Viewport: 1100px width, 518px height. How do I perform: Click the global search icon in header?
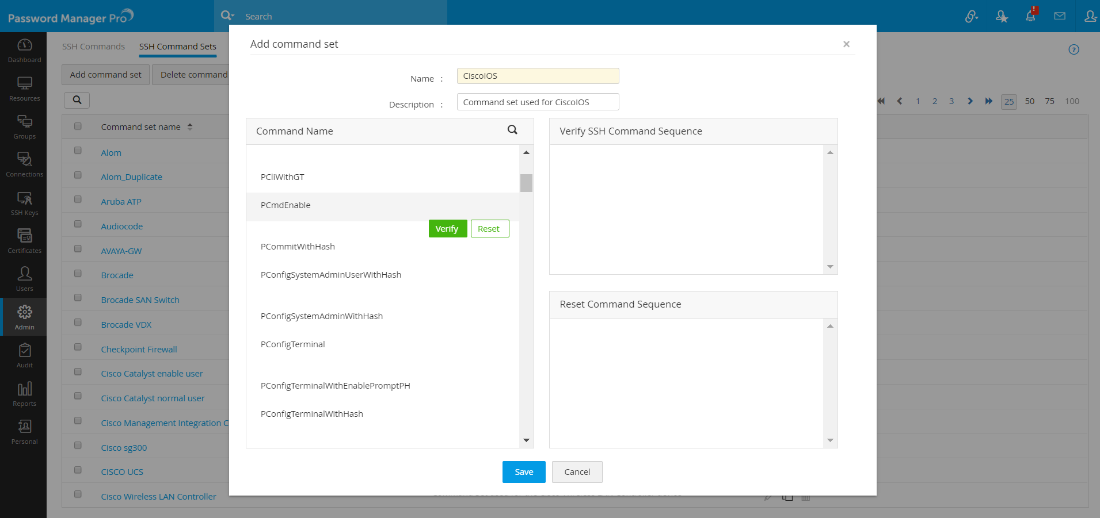227,16
